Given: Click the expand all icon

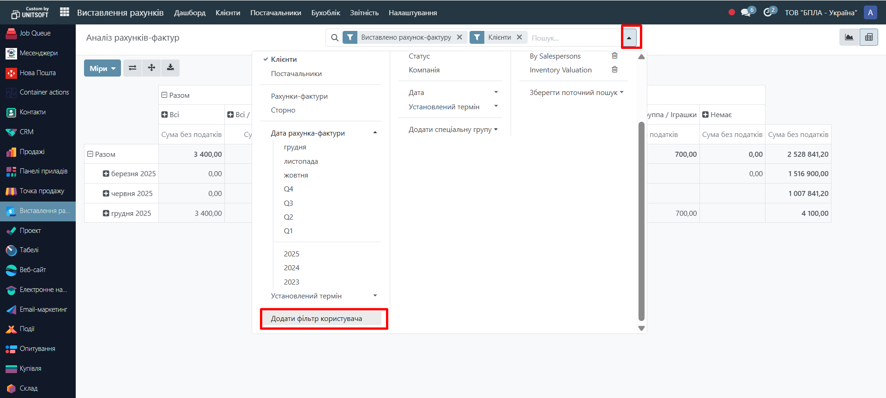Looking at the screenshot, I should click(x=151, y=68).
